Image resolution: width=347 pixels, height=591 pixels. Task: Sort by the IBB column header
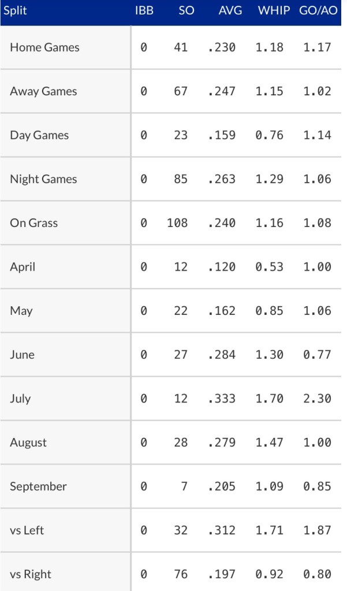click(x=144, y=10)
